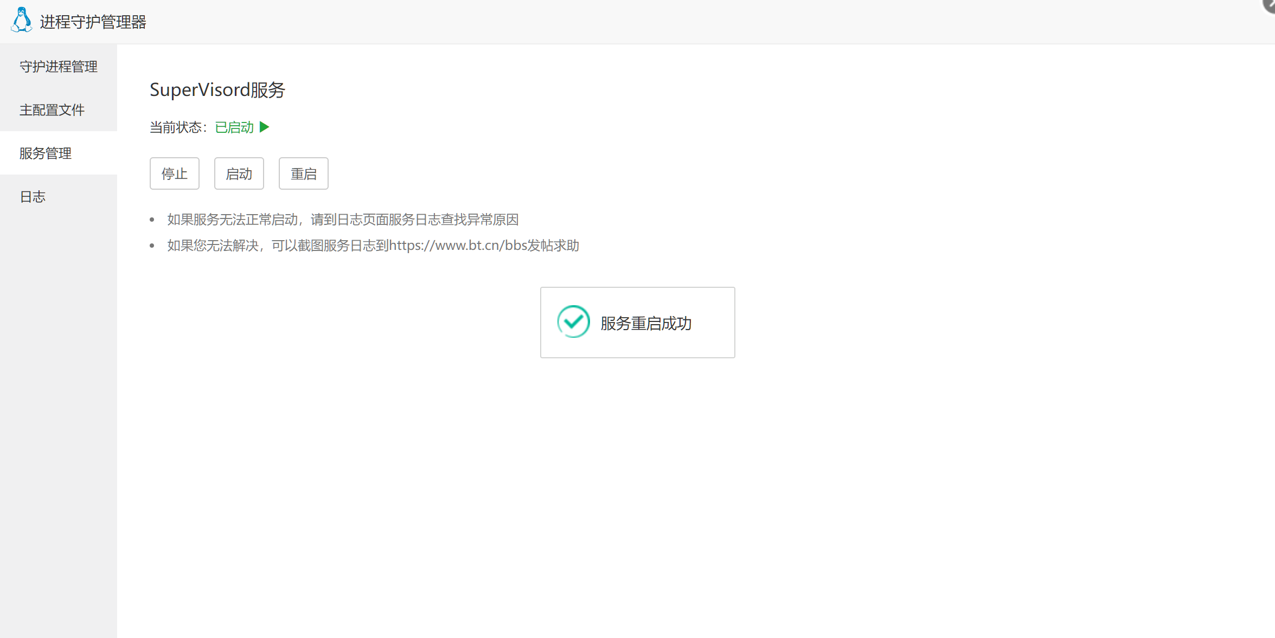Click the 停止 button to stop the service
Image resolution: width=1275 pixels, height=638 pixels.
coord(175,173)
